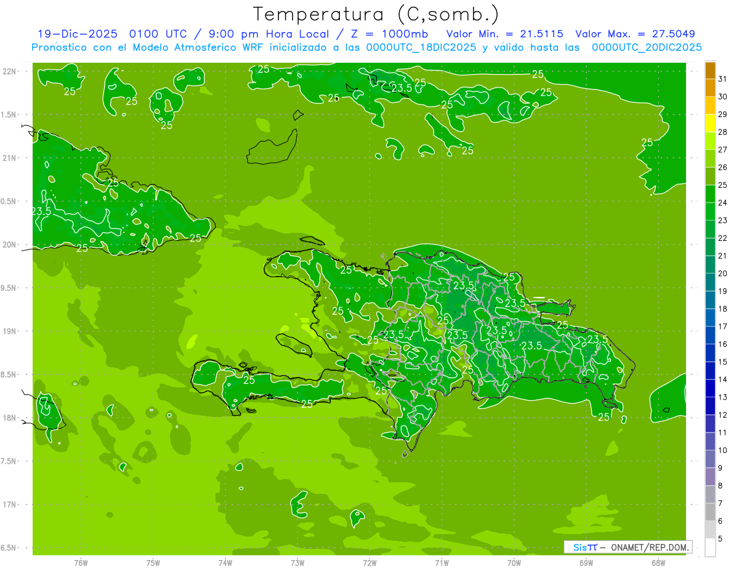Click the "22N" latitude axis label
The width and height of the screenshot is (739, 571).
click(10, 71)
